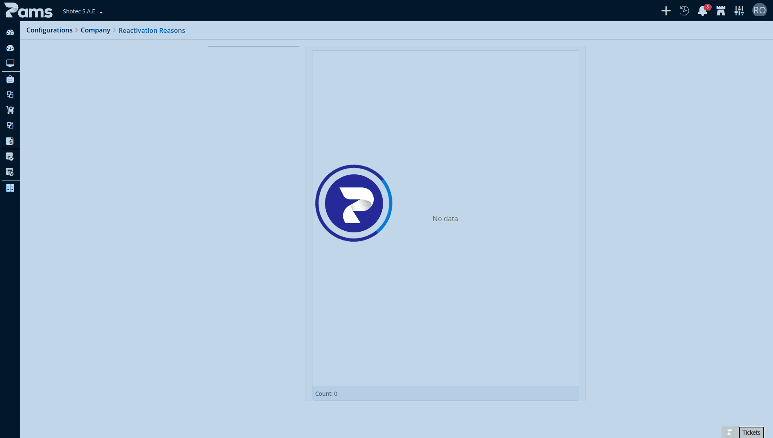Click the Pams logo in the header

(x=28, y=11)
